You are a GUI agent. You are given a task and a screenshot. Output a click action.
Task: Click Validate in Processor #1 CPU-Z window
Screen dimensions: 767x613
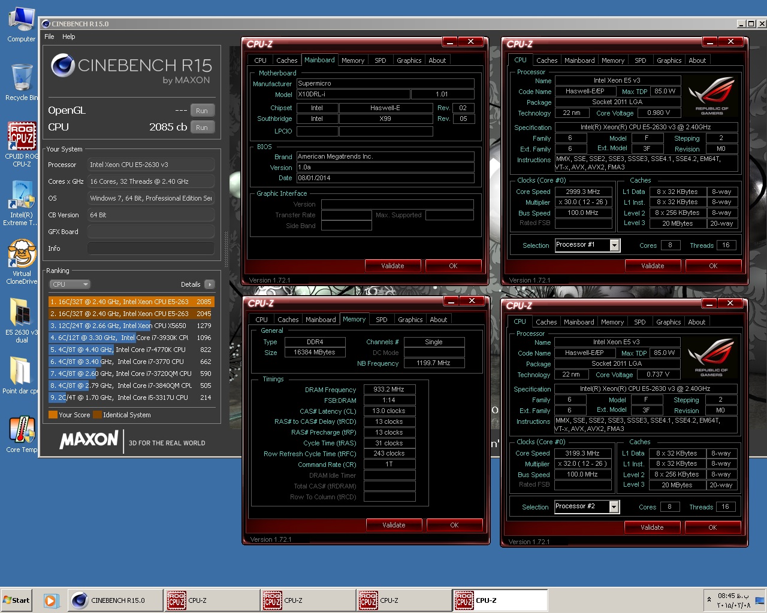coord(653,266)
